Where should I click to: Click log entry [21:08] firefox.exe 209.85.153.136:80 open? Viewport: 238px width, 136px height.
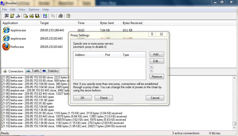[x=28, y=110]
